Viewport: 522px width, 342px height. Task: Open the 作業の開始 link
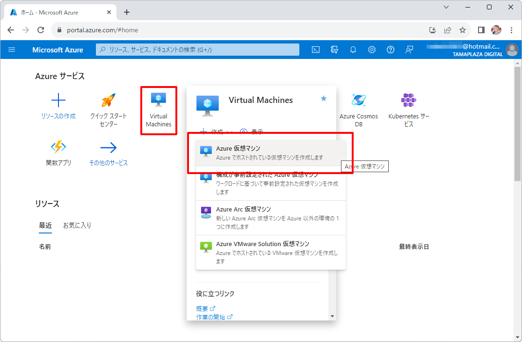tap(214, 317)
